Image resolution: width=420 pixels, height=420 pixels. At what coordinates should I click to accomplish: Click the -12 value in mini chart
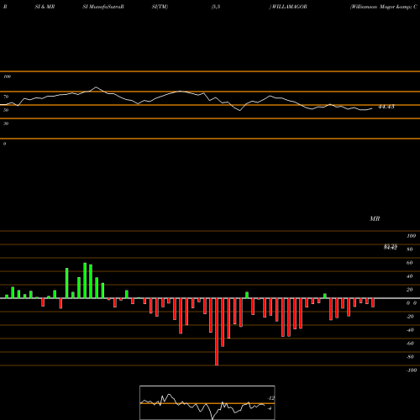[x=270, y=398]
